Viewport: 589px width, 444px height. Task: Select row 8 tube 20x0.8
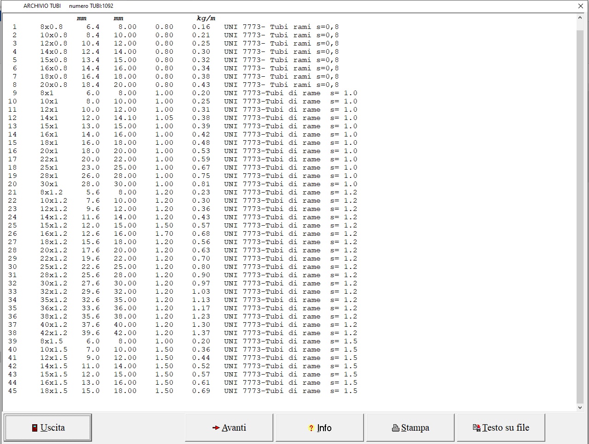point(176,85)
